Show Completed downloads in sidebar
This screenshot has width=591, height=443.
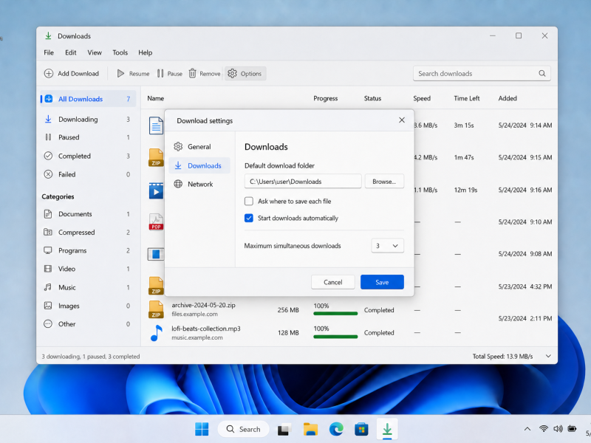[88, 156]
